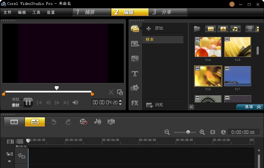Click the timeline zoom slider handle
Screen dimensions: 264x168
click(188, 132)
